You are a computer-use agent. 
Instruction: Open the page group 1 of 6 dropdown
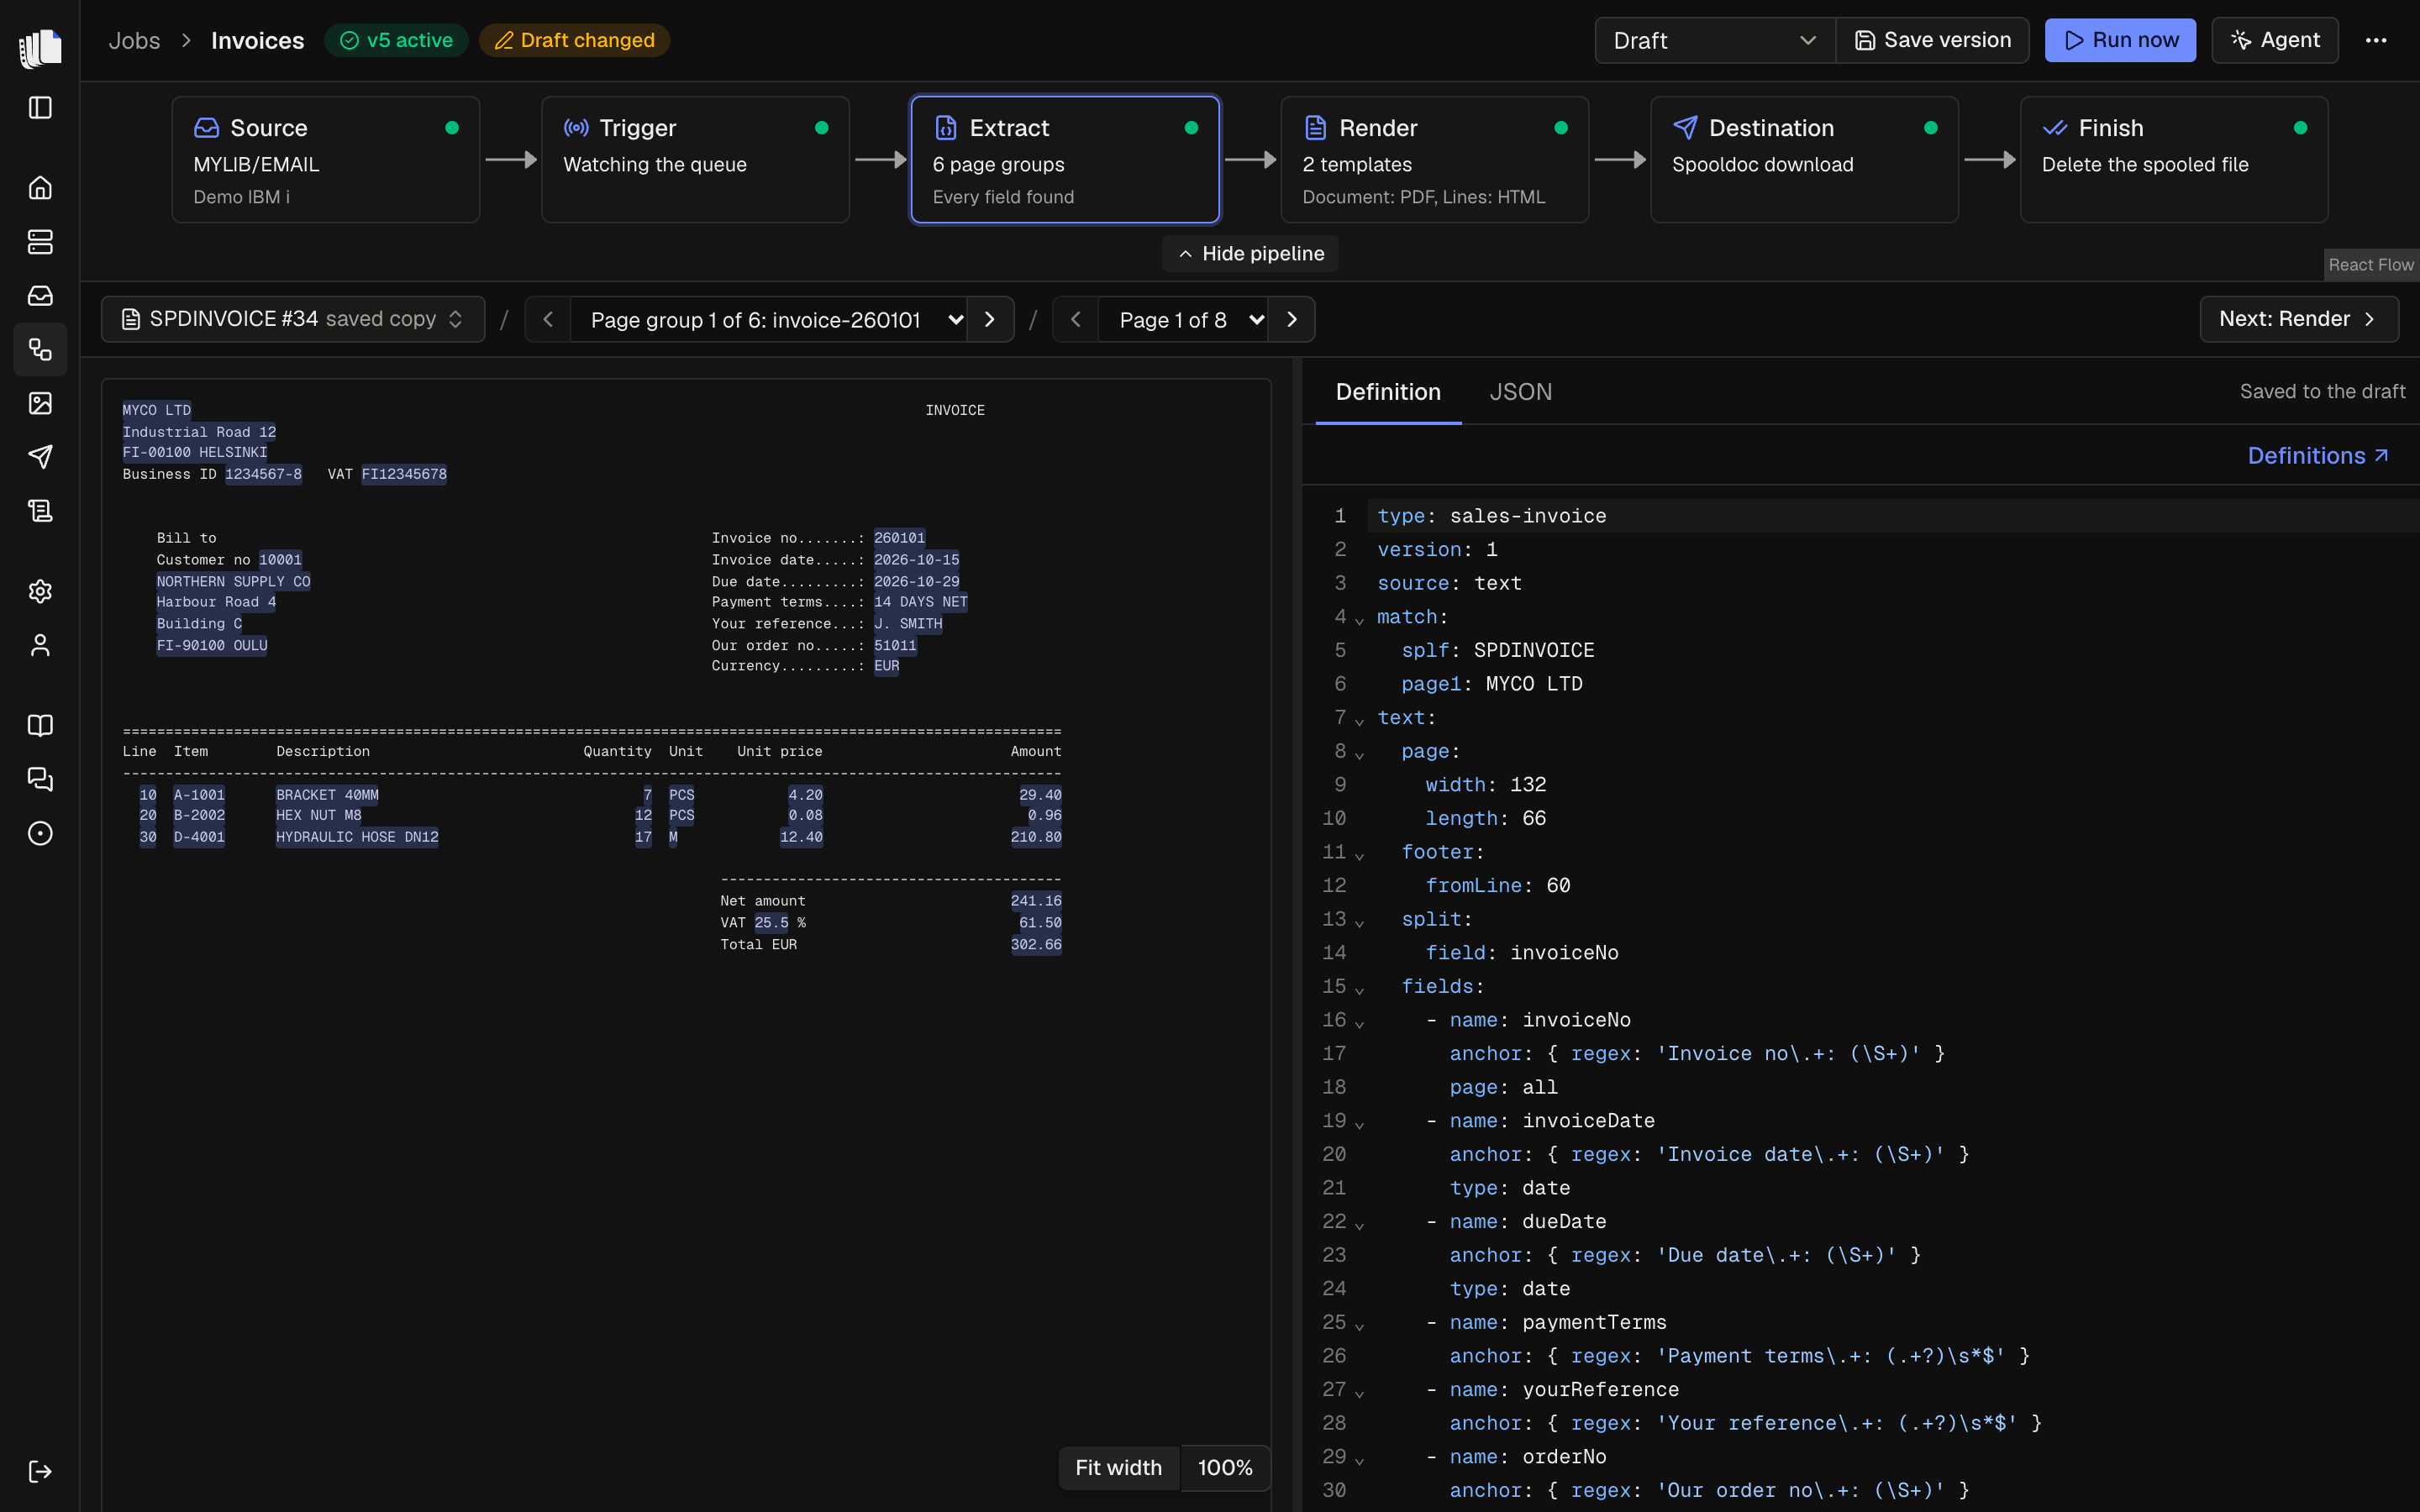pos(768,319)
